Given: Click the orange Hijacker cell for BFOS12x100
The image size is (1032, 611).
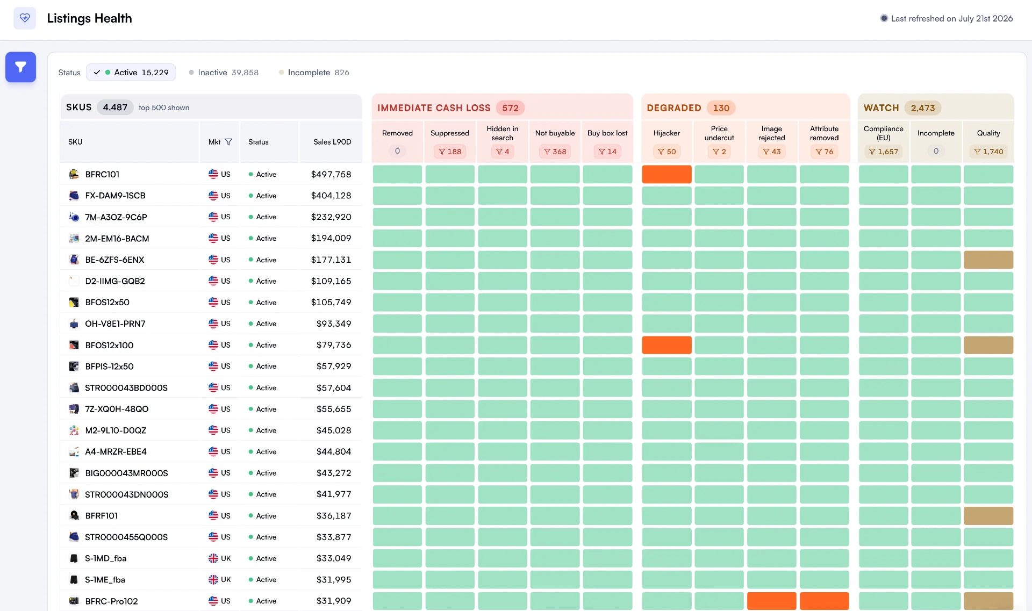Looking at the screenshot, I should [666, 345].
